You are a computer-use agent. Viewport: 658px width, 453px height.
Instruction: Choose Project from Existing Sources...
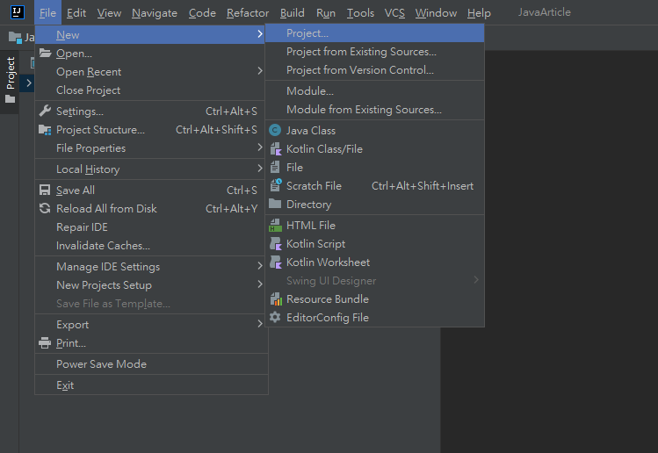[375, 52]
